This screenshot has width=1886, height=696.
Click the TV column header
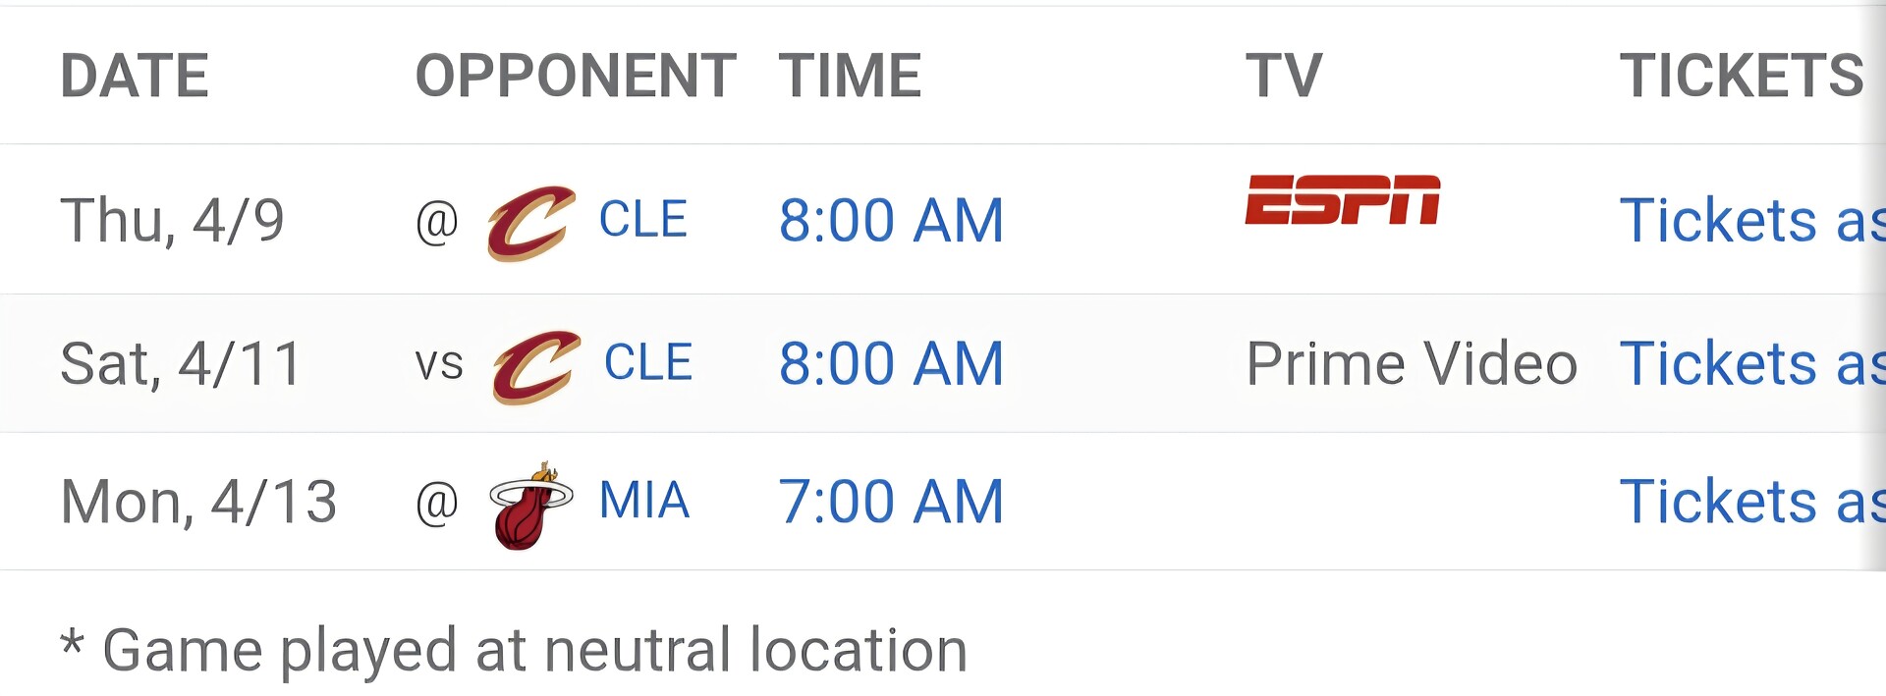coord(1284,76)
